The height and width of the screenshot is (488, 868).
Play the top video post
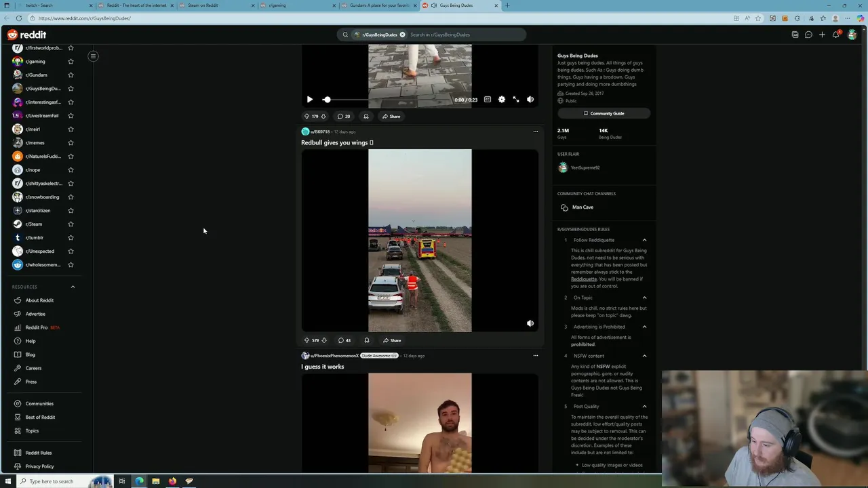pos(309,100)
